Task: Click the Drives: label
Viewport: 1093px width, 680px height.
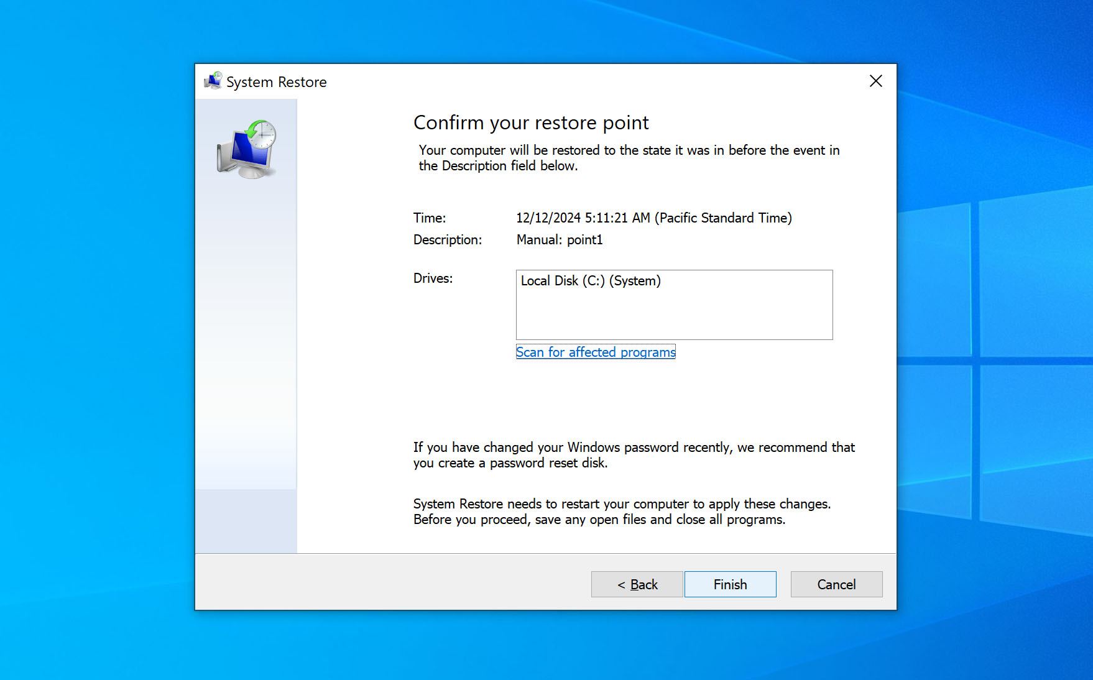Action: pyautogui.click(x=433, y=278)
